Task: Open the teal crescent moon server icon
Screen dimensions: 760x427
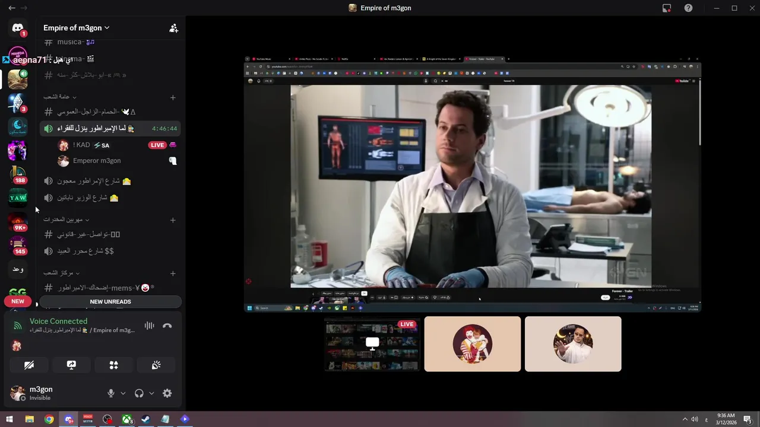Action: coord(18,126)
